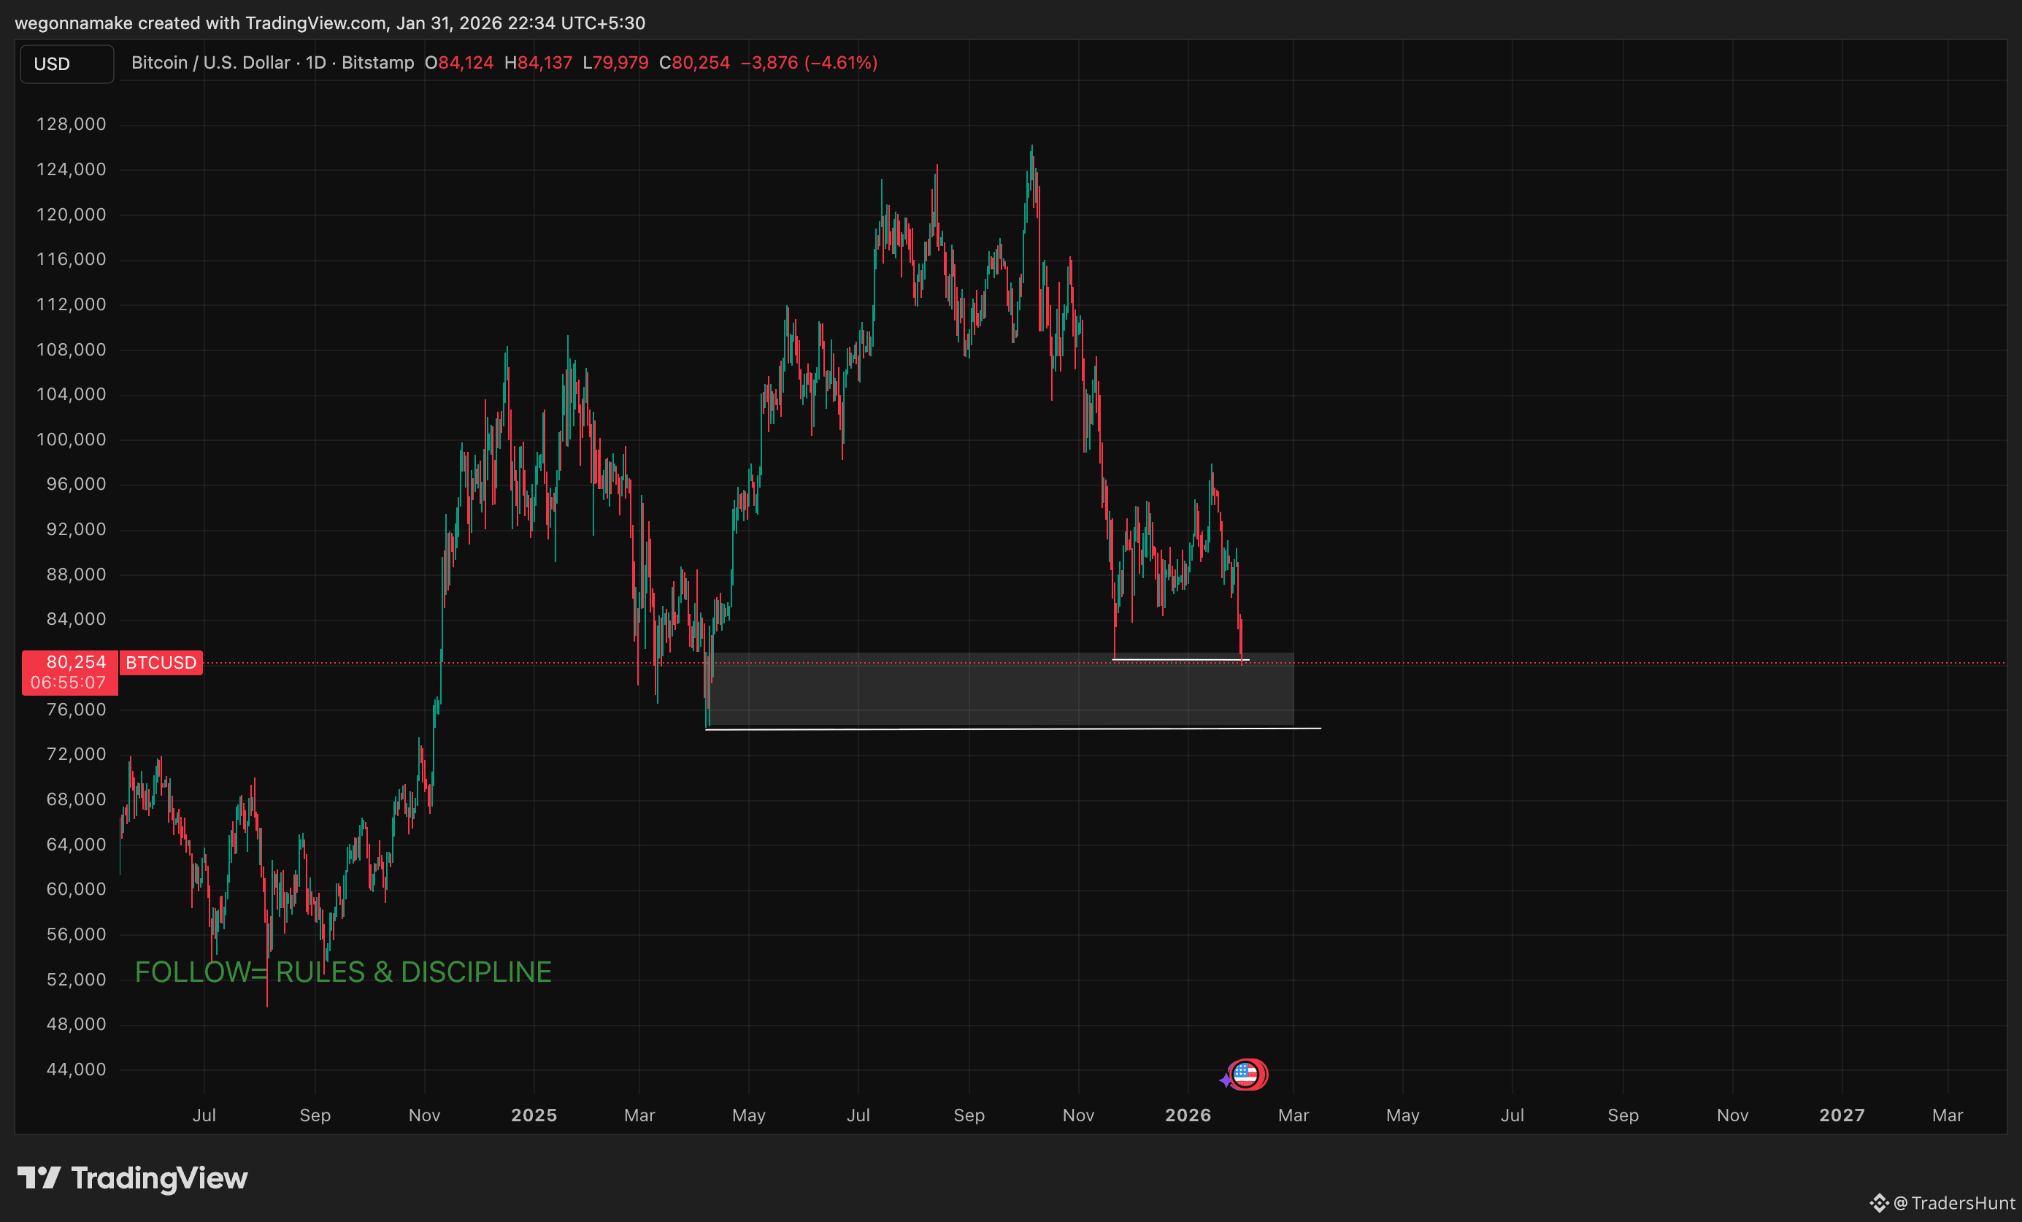
Task: Click the change value −3,876 (−4.61%)
Action: point(809,62)
